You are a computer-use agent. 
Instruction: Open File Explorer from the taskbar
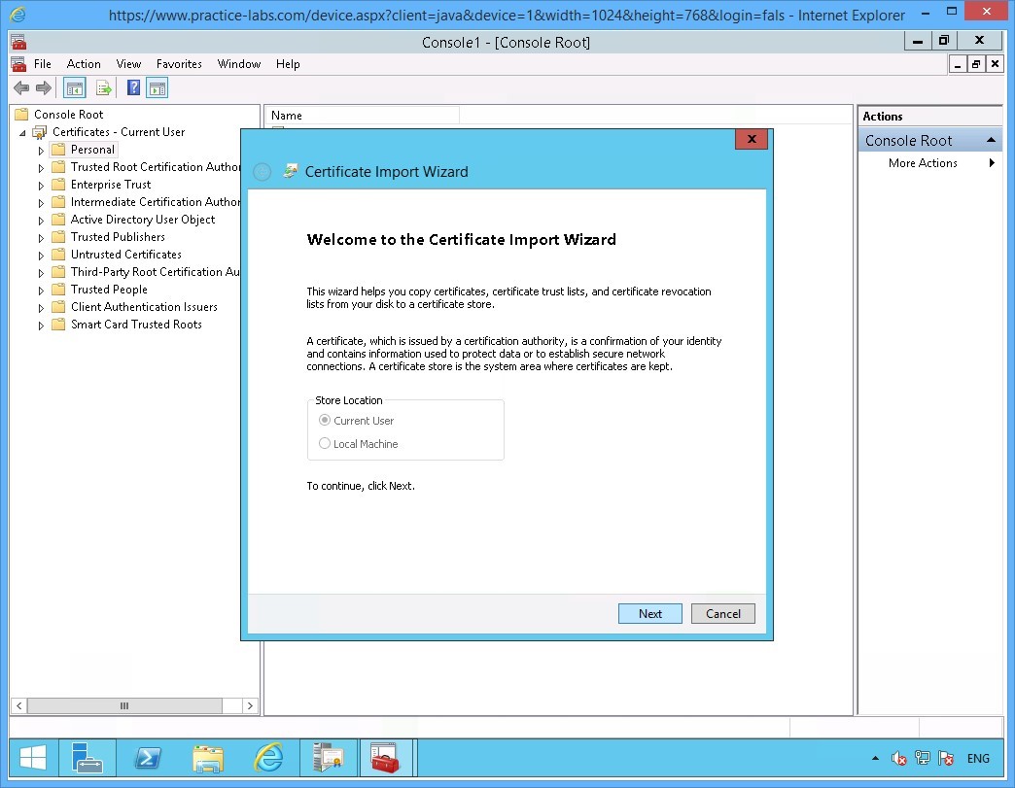[208, 758]
